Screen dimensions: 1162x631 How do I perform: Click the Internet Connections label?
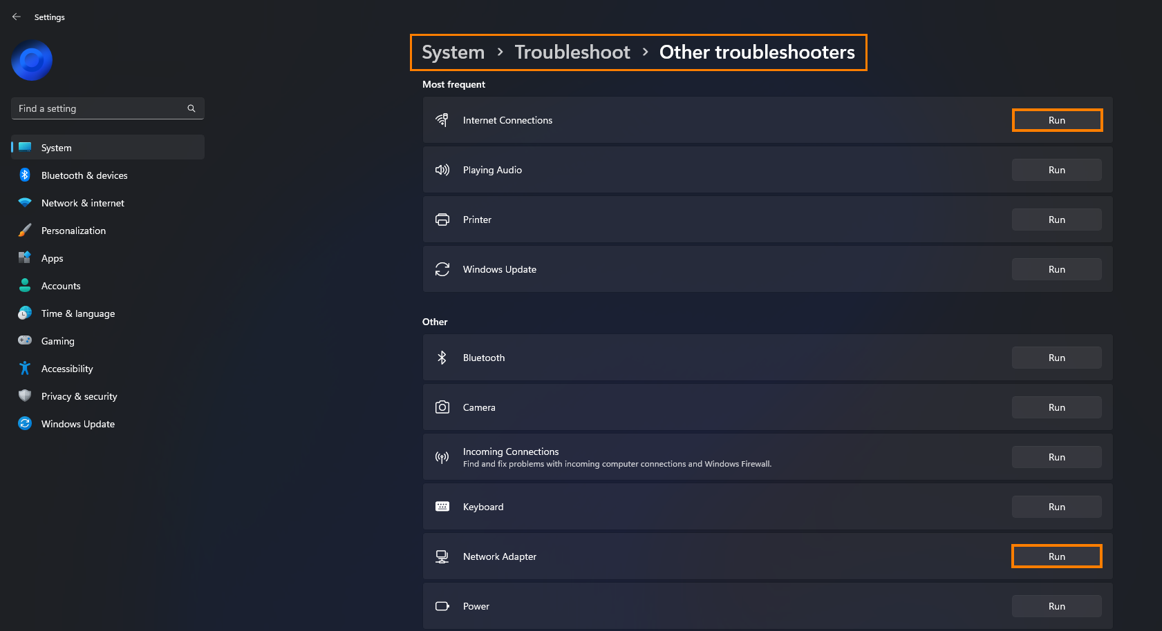coord(507,120)
